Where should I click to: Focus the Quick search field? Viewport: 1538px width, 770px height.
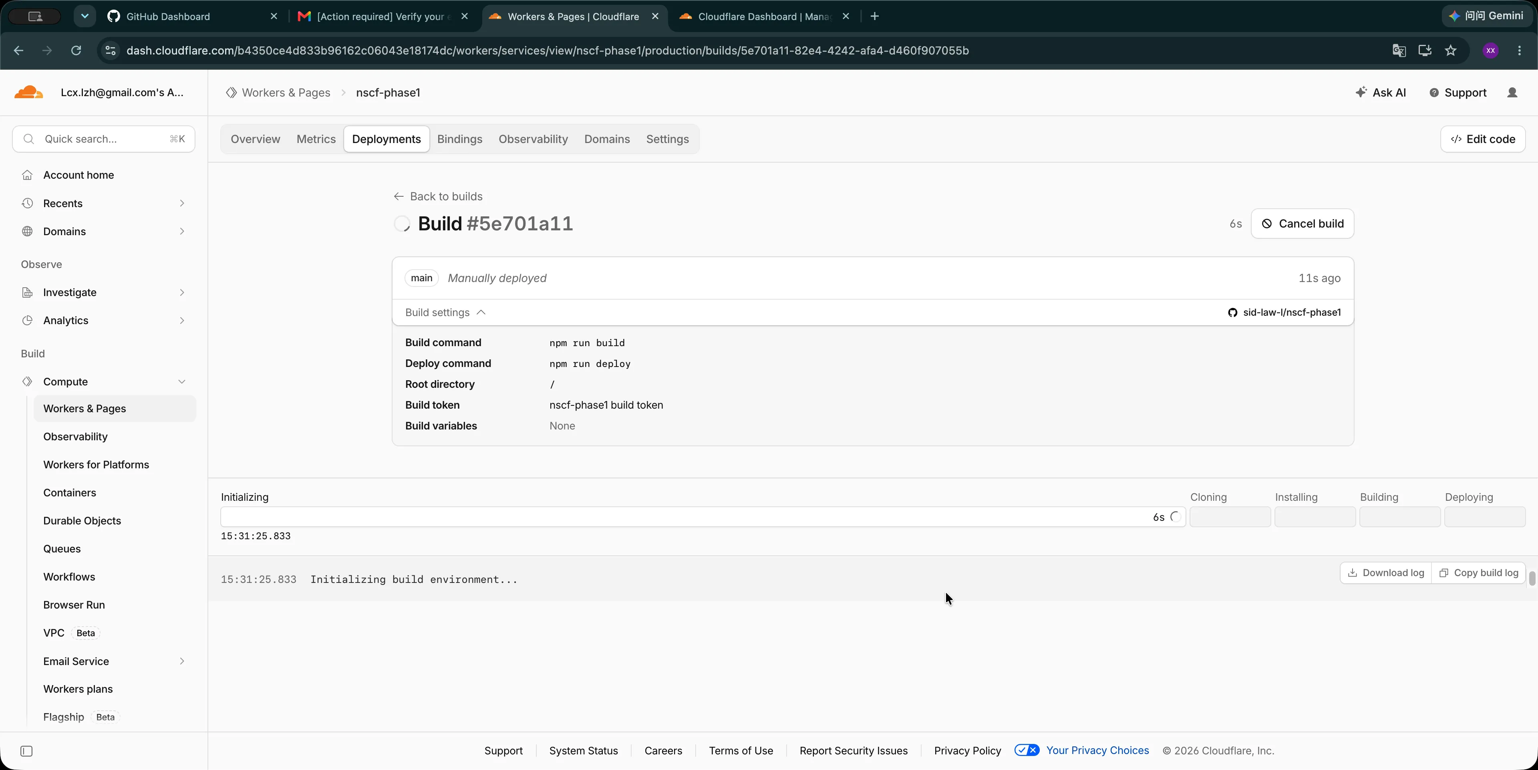pyautogui.click(x=104, y=139)
